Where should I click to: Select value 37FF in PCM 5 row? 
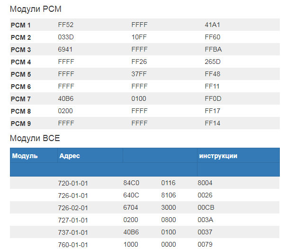[x=139, y=74]
